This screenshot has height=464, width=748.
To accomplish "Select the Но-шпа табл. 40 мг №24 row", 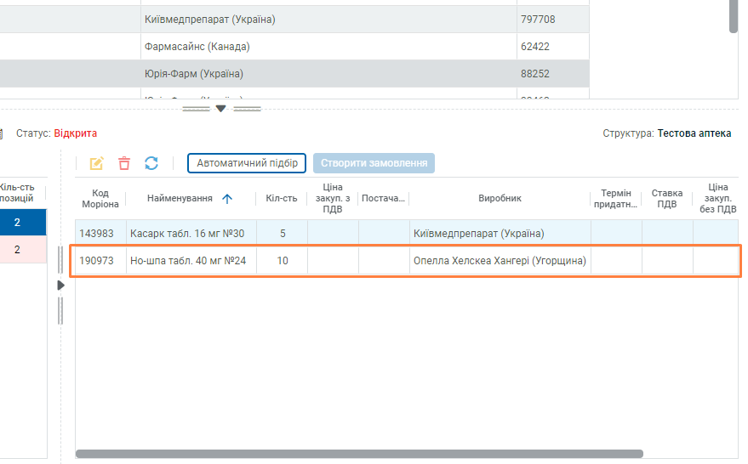I will pyautogui.click(x=407, y=261).
